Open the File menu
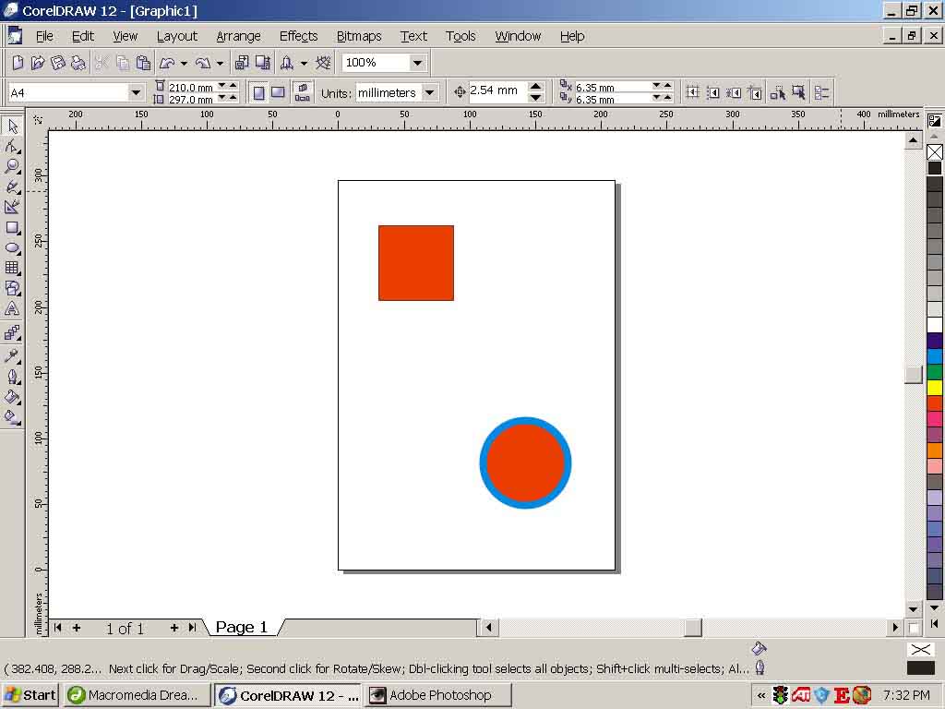Image resolution: width=945 pixels, height=709 pixels. (44, 36)
